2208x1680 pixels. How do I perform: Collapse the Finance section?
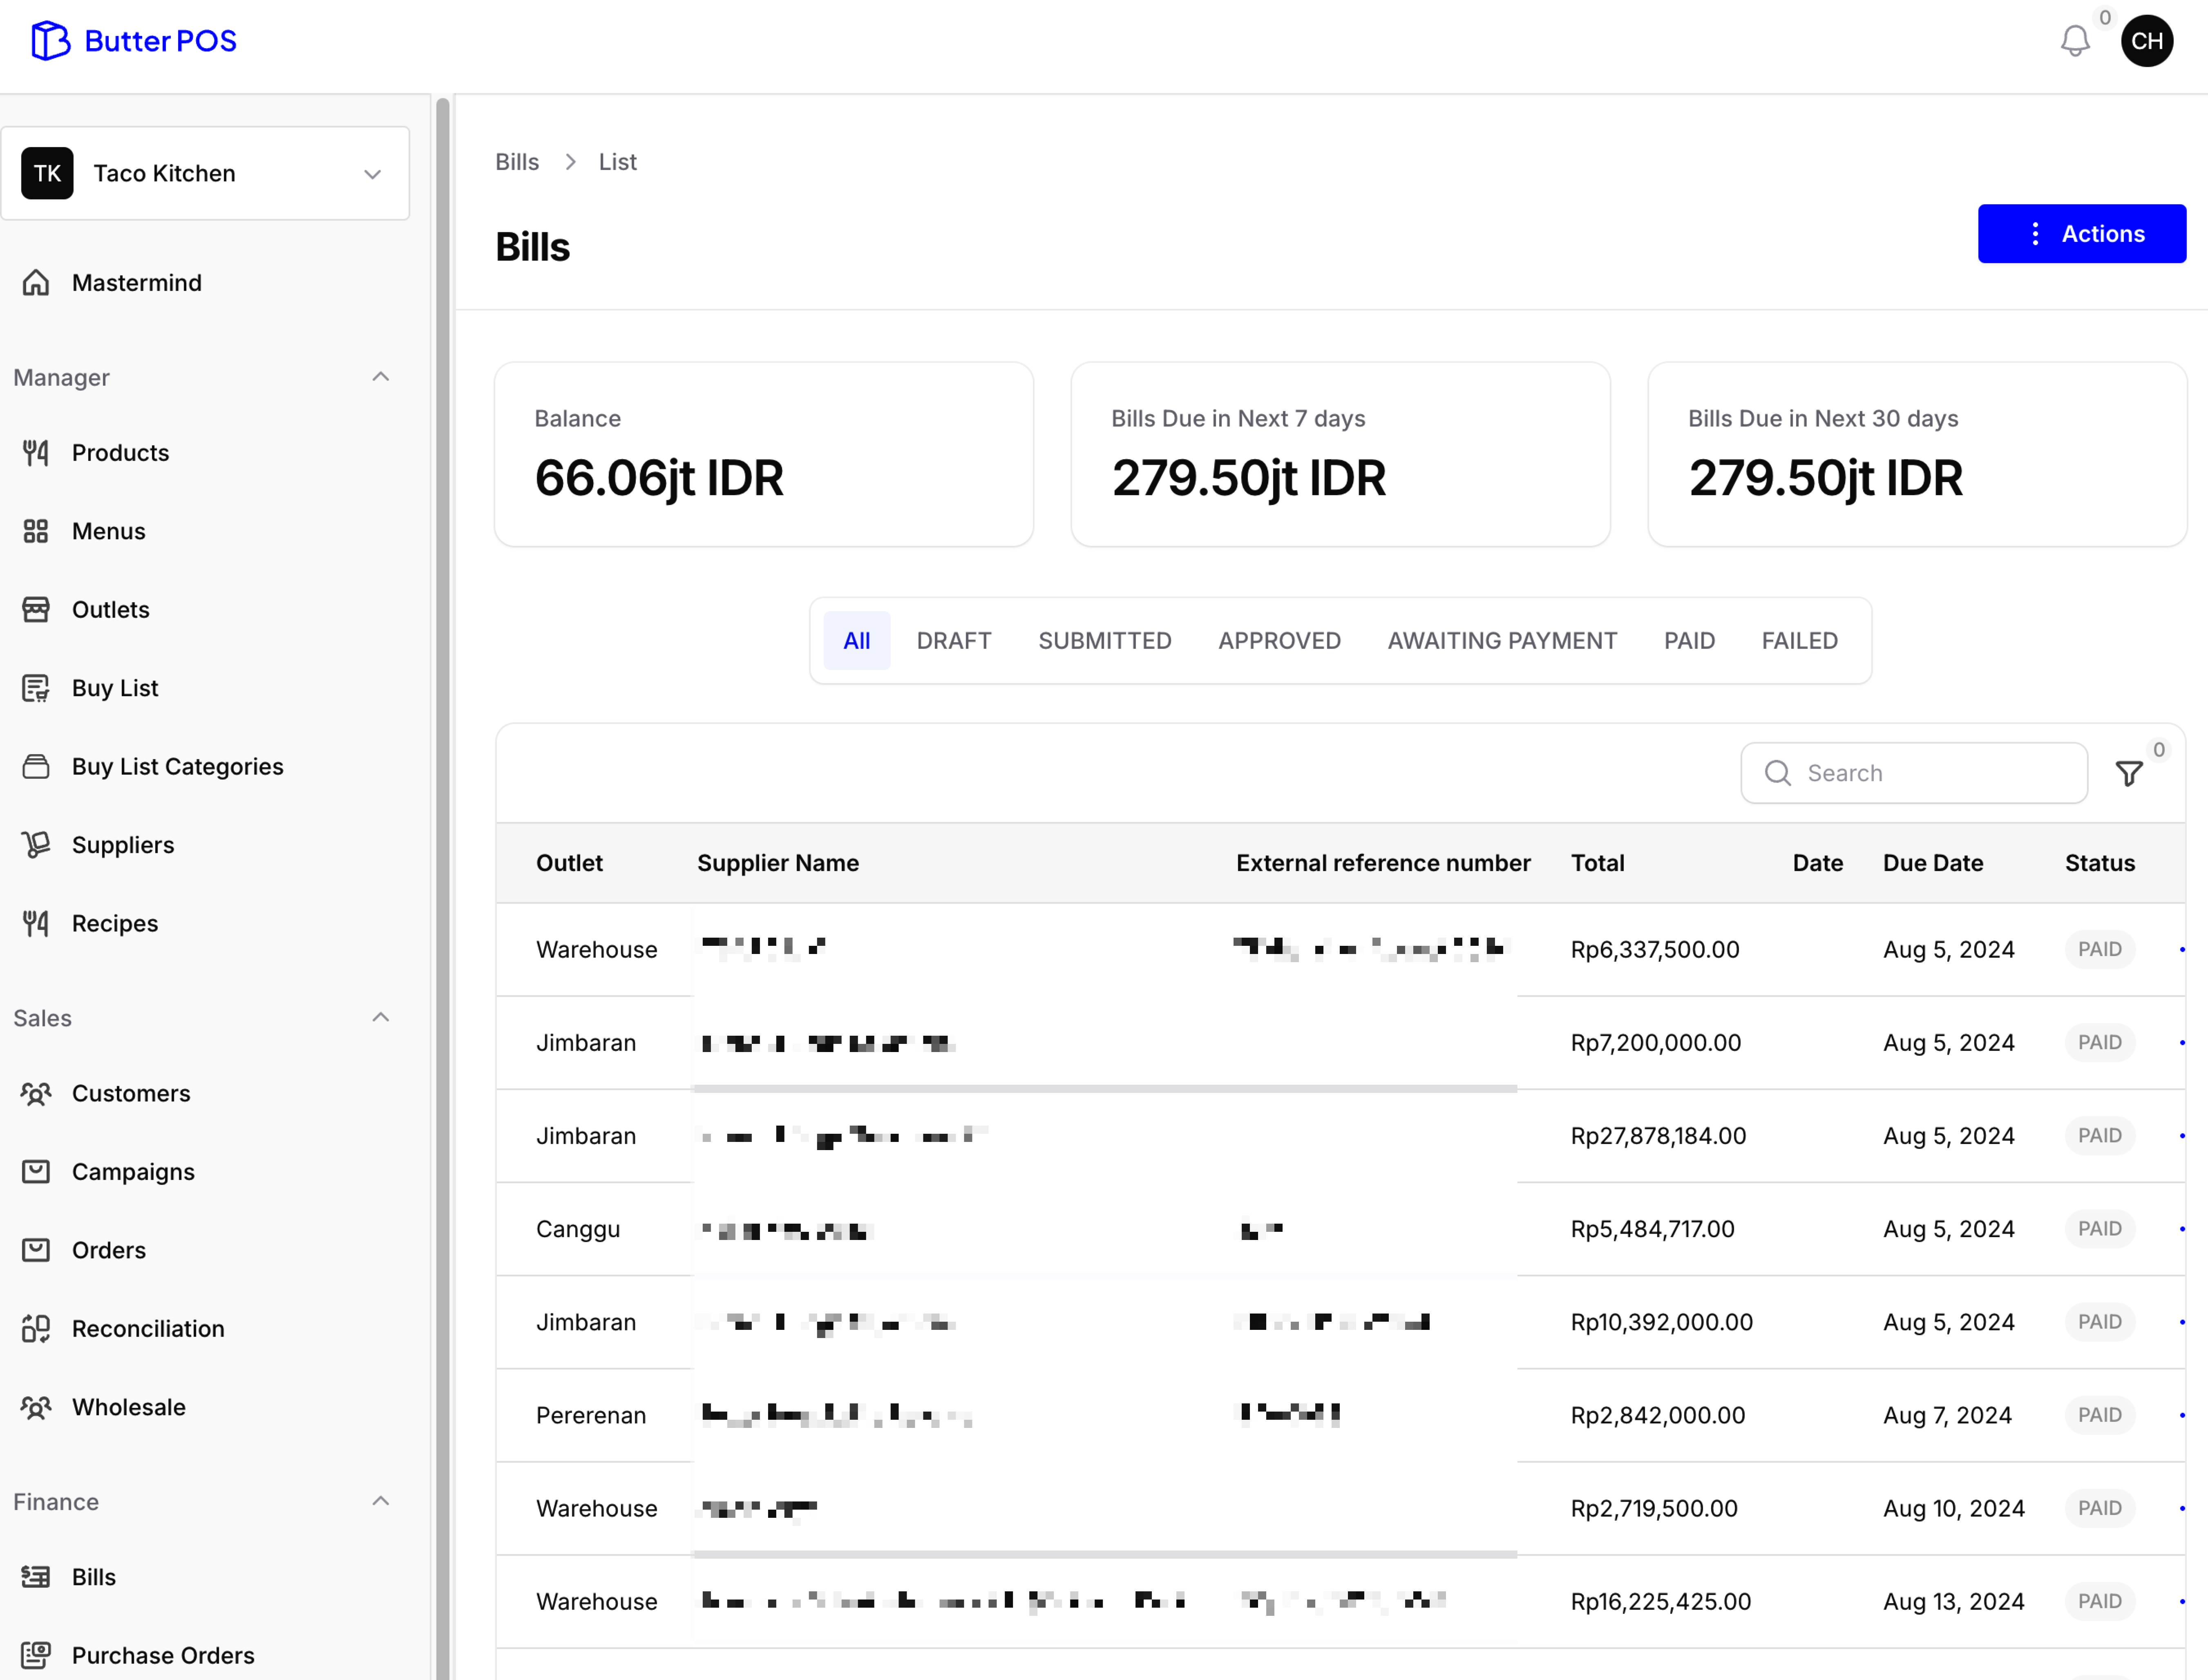point(380,1501)
